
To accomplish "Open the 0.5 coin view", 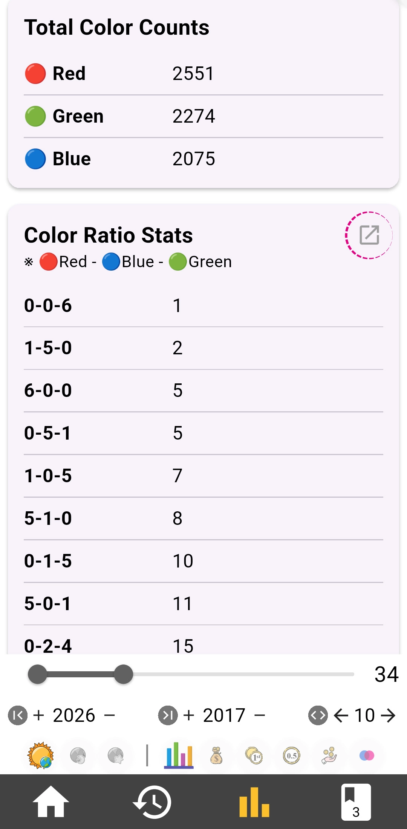I will 291,755.
